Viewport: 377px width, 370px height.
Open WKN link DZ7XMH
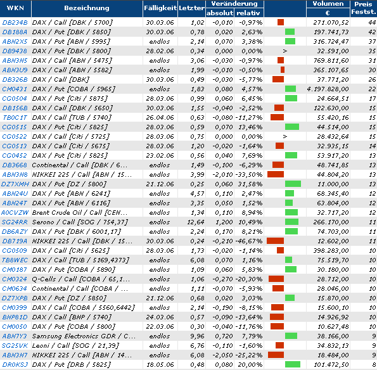[15, 184]
